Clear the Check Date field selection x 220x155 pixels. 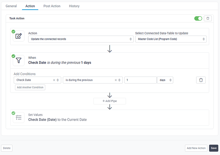54,80
